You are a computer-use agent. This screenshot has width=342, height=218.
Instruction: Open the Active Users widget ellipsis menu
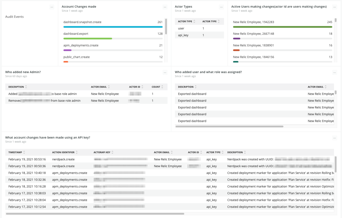pyautogui.click(x=335, y=7)
